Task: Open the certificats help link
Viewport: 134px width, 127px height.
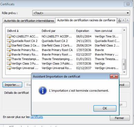Action: click(x=37, y=117)
